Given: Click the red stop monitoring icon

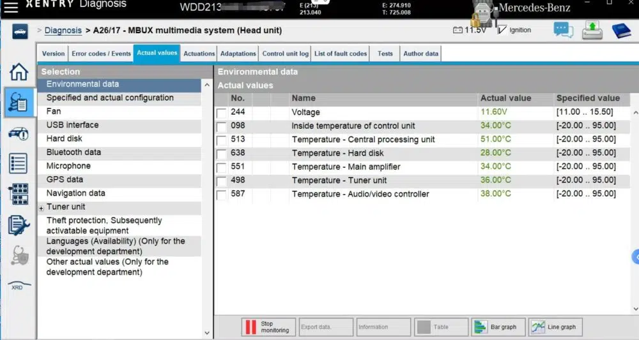Looking at the screenshot, I should (x=250, y=327).
